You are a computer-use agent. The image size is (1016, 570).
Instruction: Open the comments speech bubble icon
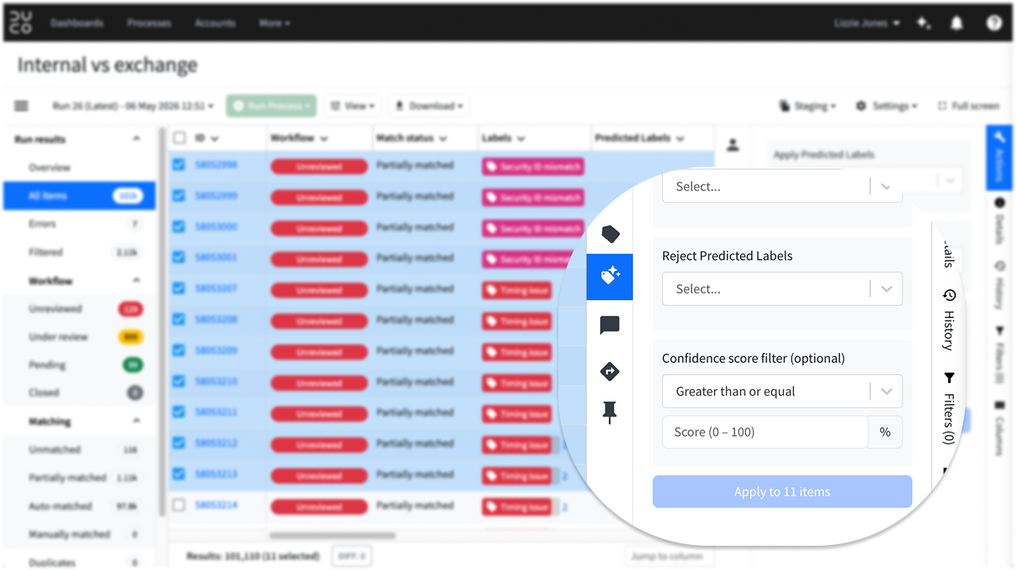609,325
